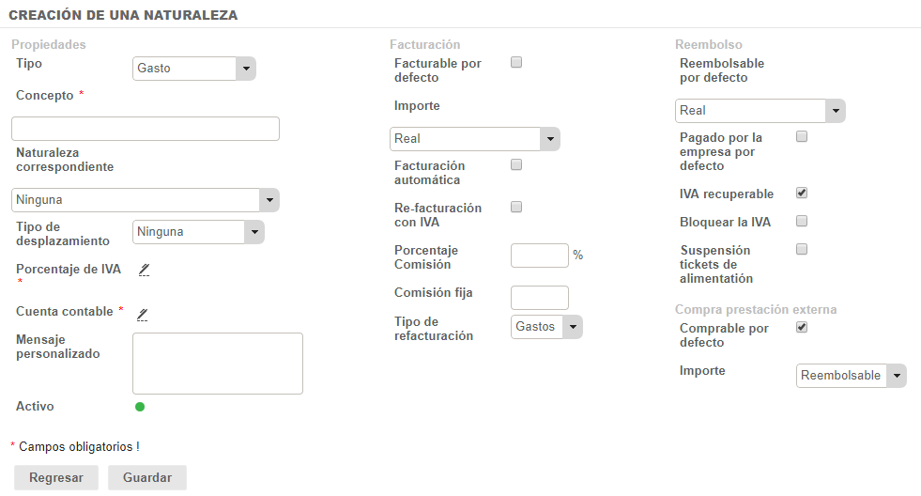921x496 pixels.
Task: Expand the Naturaleza correspondiente dropdown
Action: coord(146,199)
